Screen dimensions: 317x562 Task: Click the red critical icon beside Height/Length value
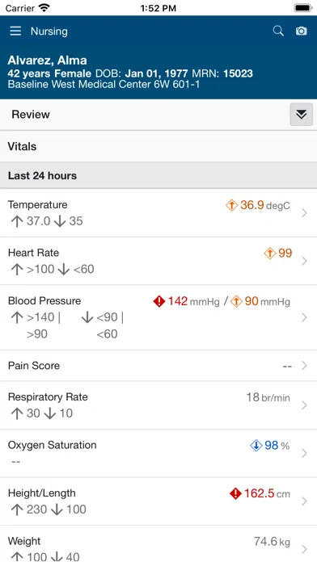tap(235, 494)
